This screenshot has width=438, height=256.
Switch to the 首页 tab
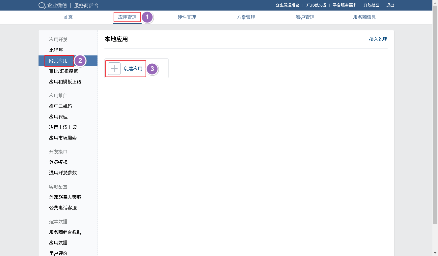68,17
